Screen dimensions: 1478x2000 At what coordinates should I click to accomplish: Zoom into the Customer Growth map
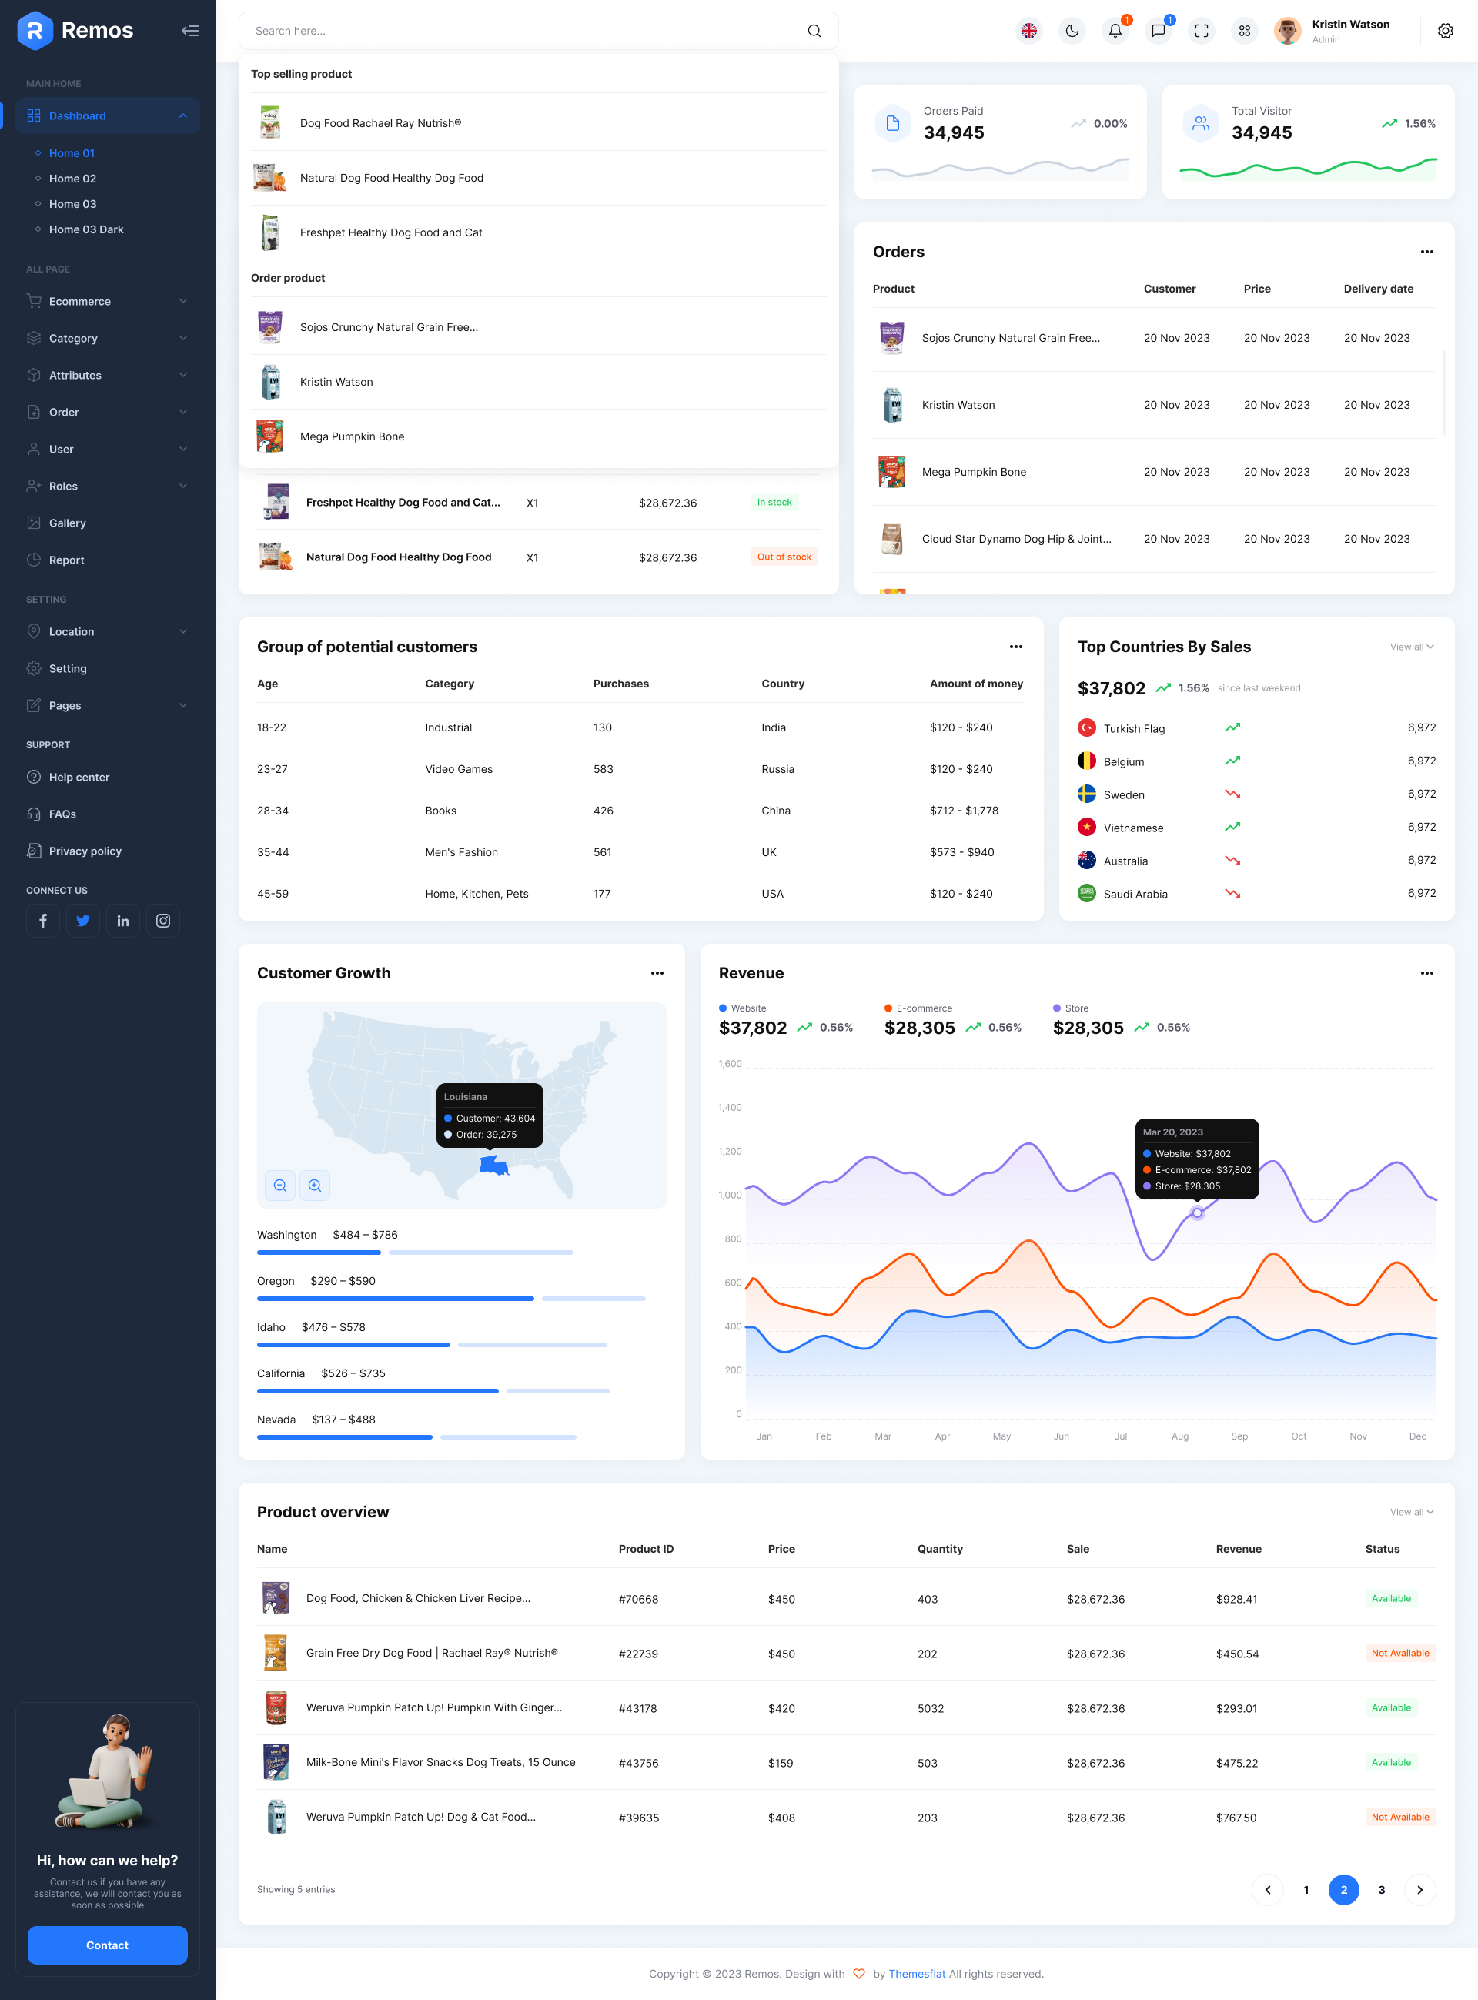point(315,1186)
